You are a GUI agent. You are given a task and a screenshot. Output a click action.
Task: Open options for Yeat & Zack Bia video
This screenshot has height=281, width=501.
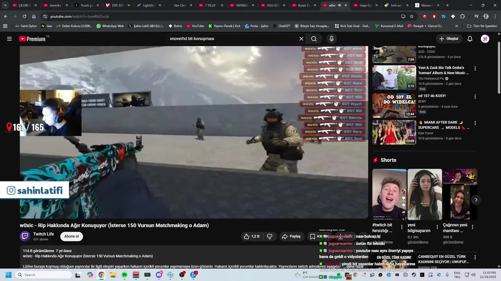point(475,68)
